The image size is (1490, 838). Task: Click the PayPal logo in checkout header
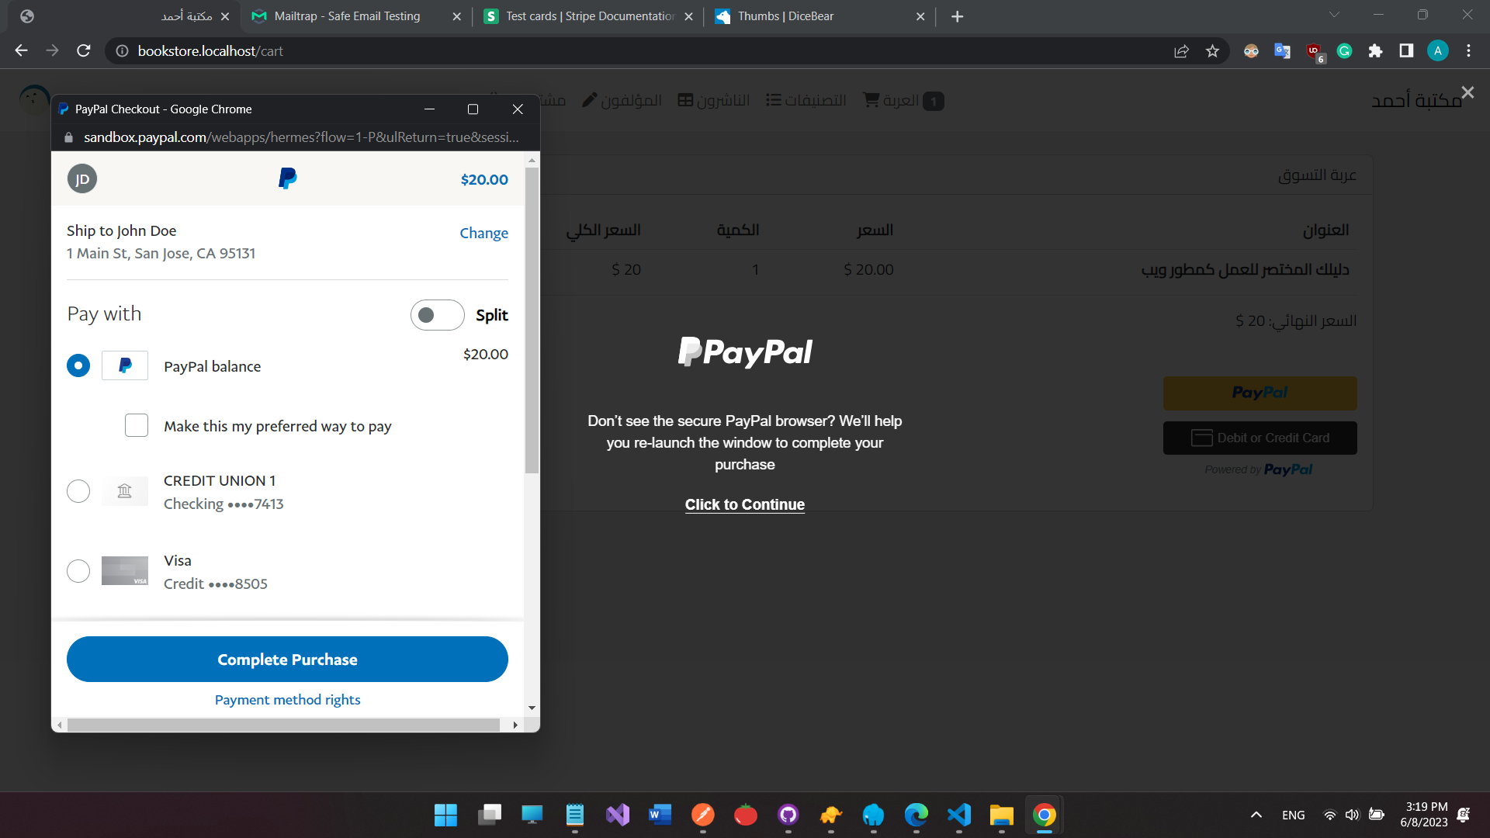tap(287, 178)
